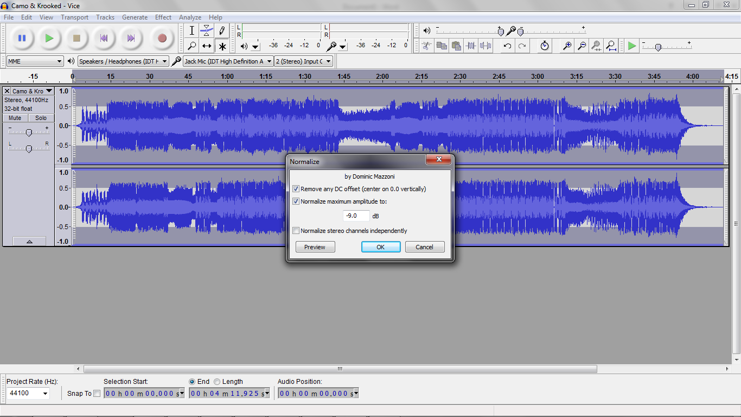
Task: Select the Selection (I-beam) tool
Action: pos(191,30)
